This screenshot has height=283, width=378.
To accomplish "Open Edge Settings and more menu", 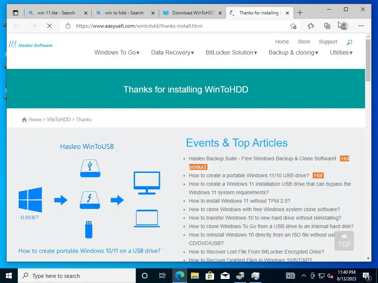I will (361, 26).
